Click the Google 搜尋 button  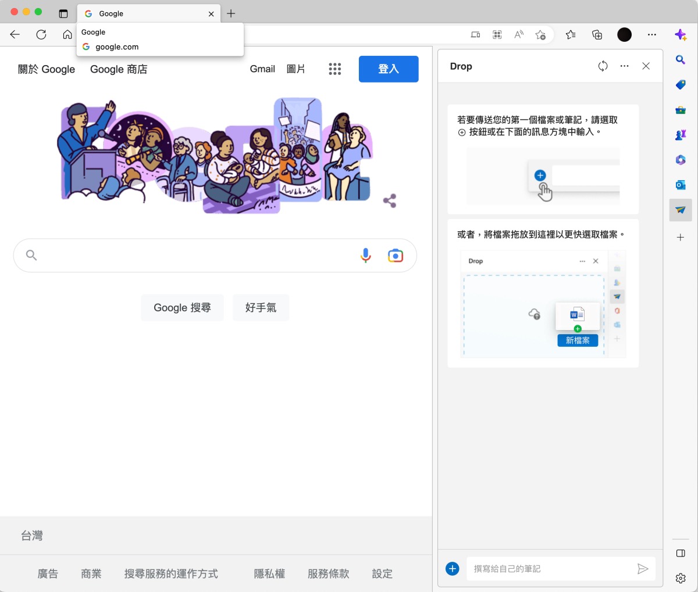click(182, 307)
